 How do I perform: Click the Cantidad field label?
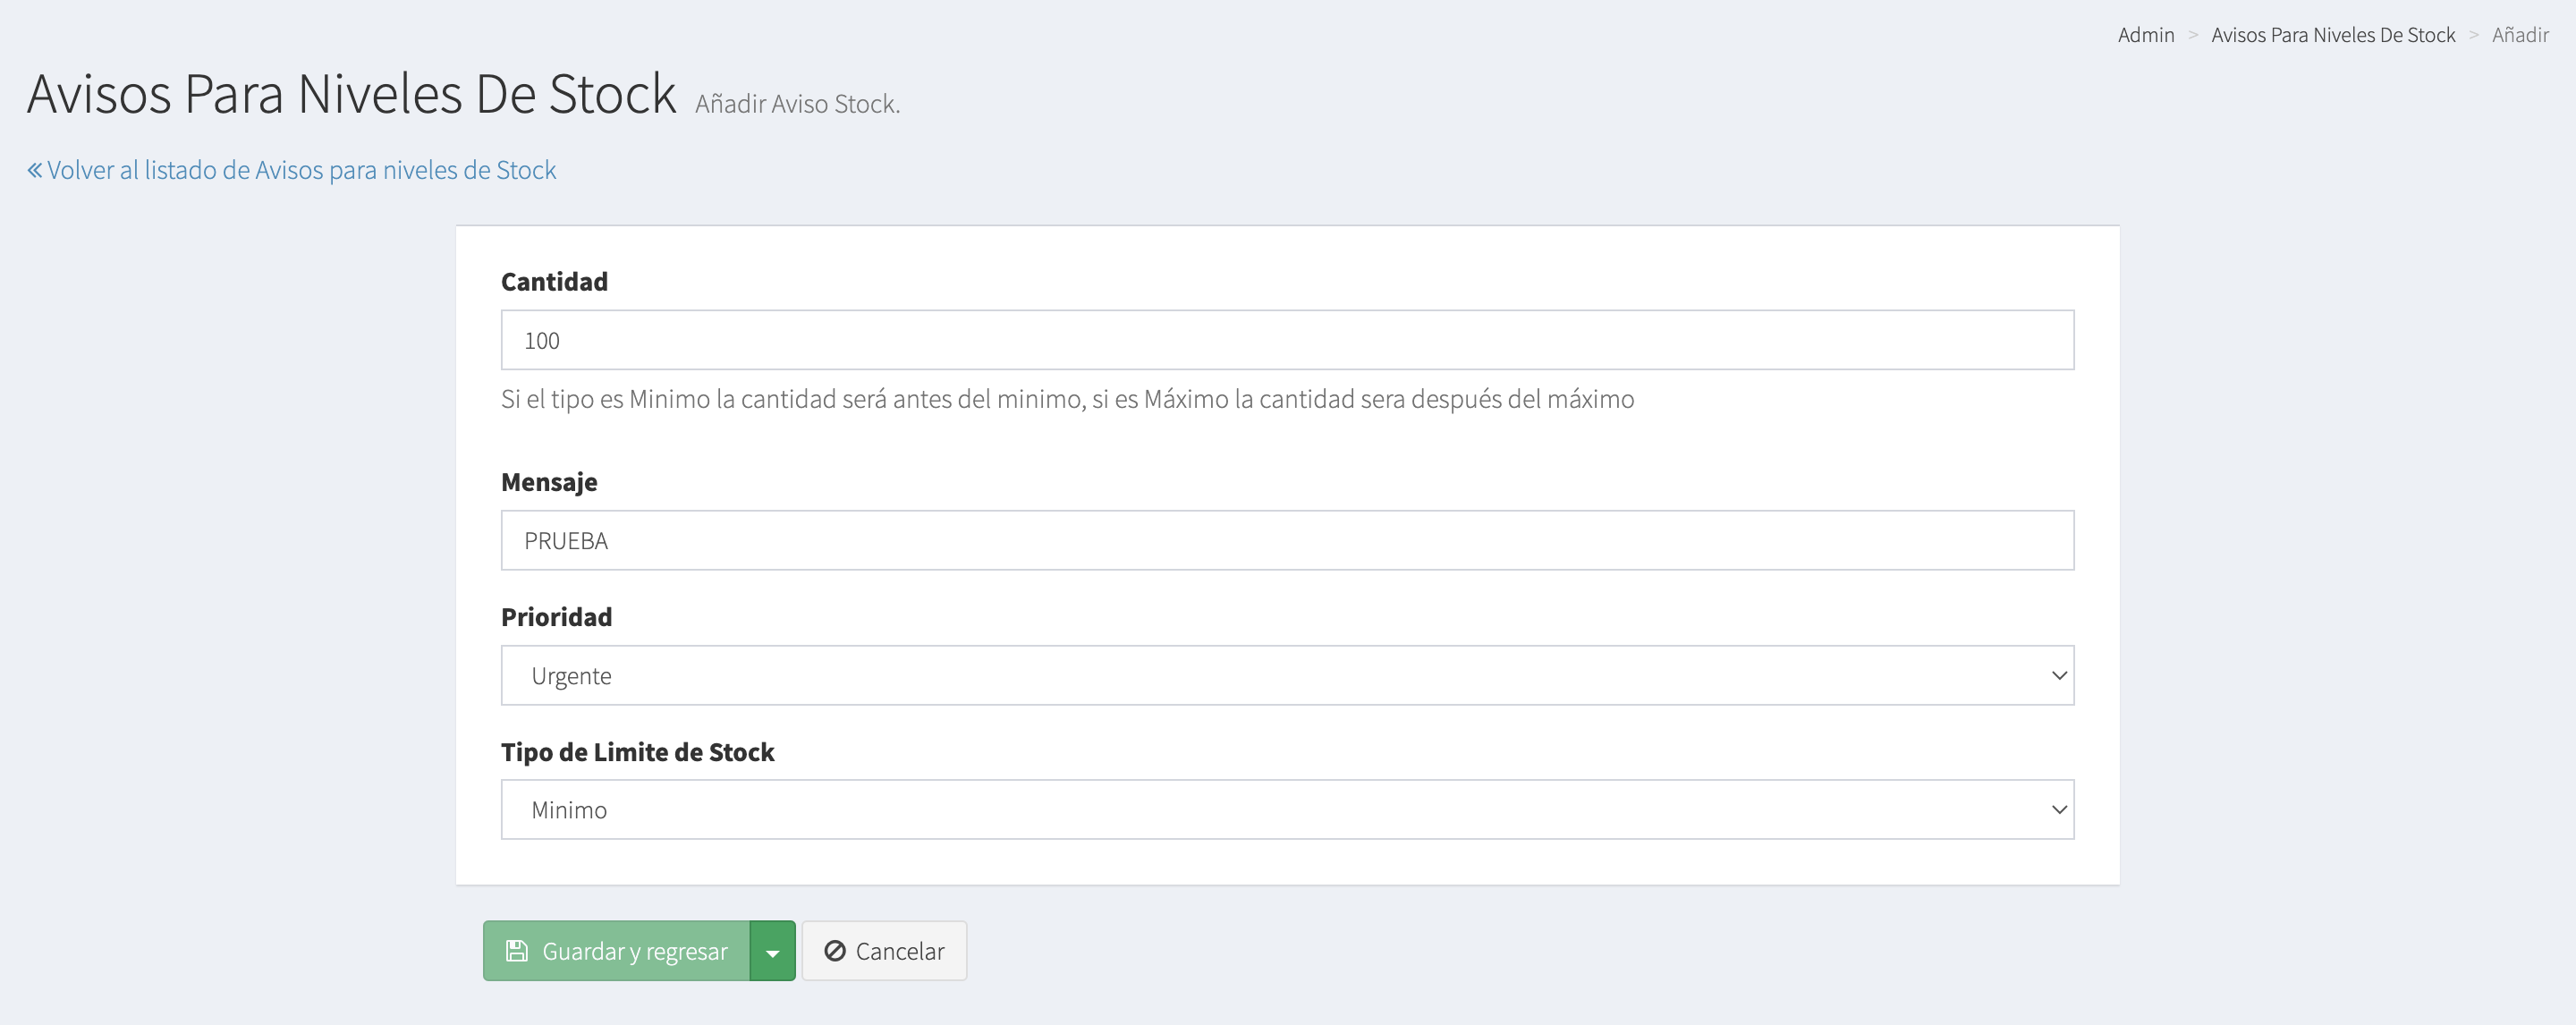tap(554, 282)
